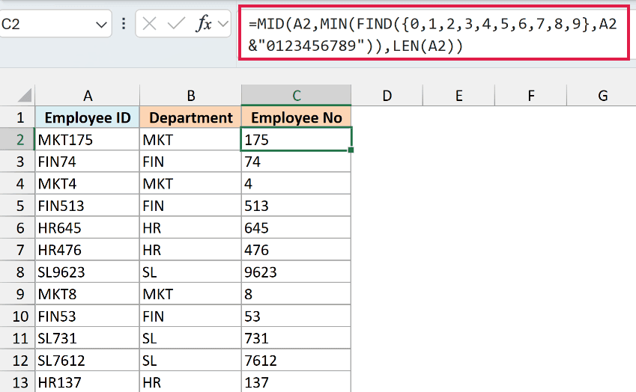Viewport: 636px width, 392px height.
Task: Select Employee No cell 7612
Action: click(296, 361)
